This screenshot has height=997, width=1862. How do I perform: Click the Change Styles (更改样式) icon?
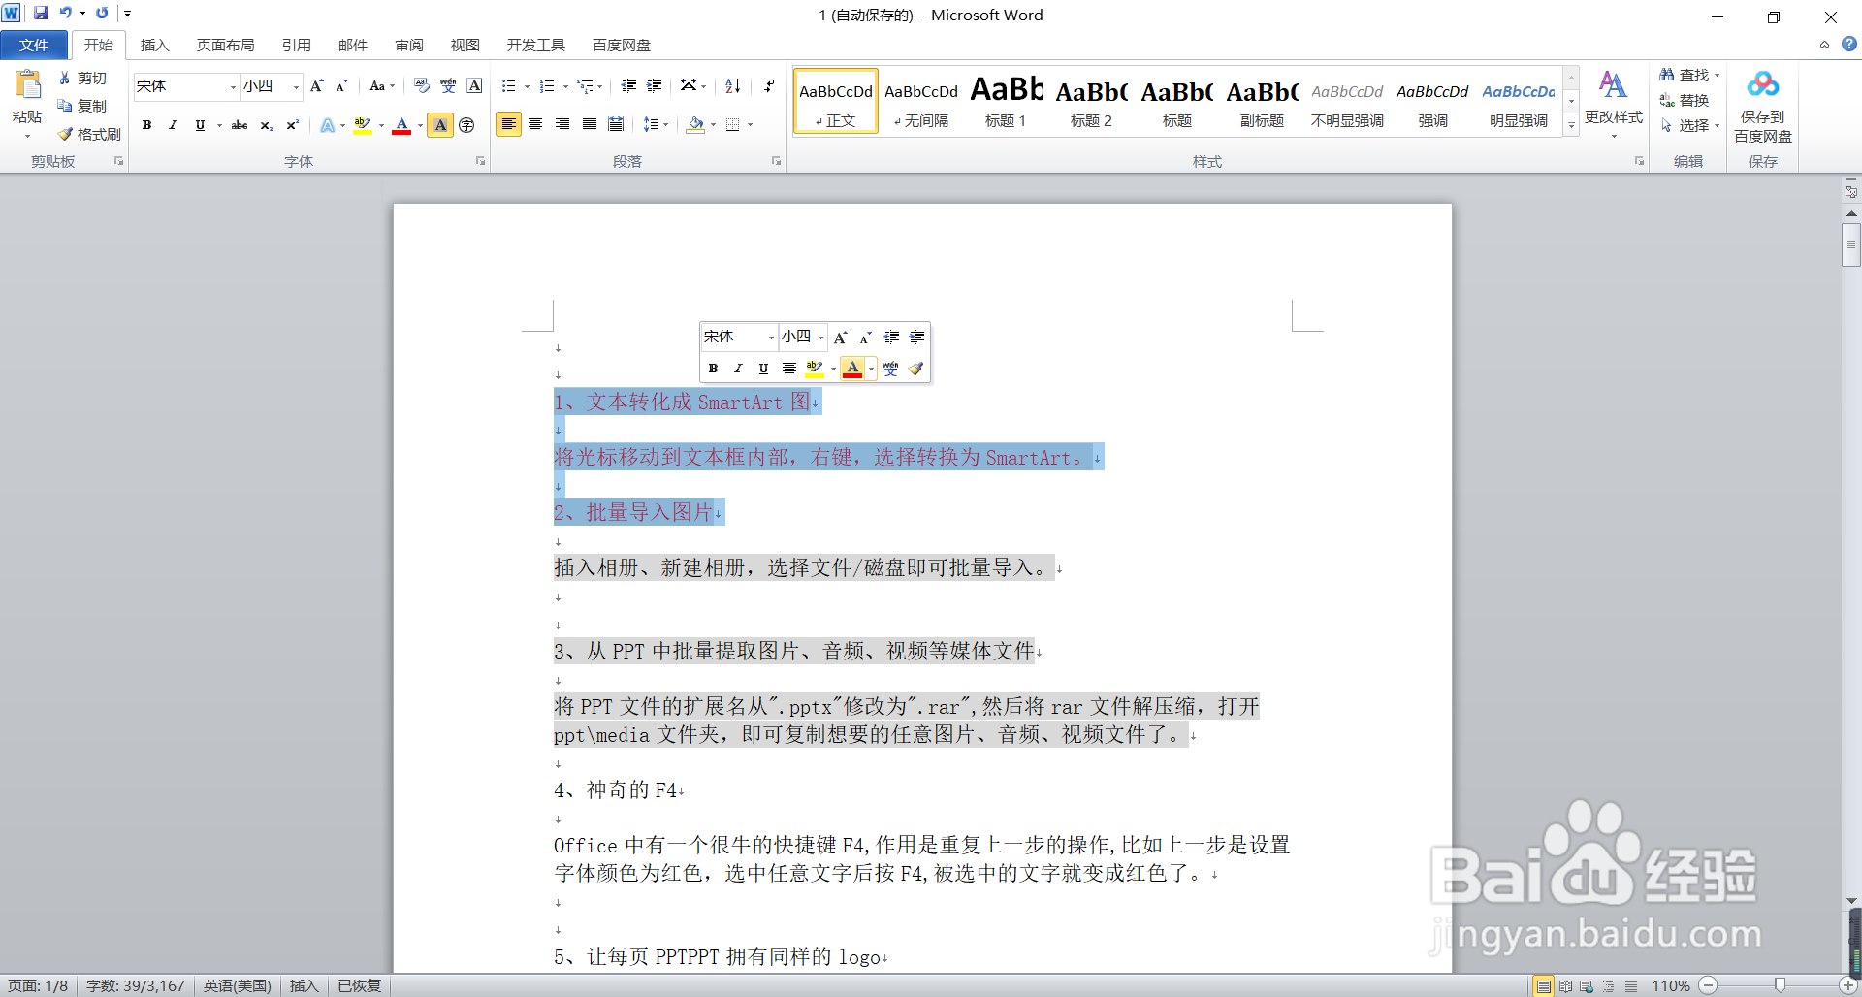point(1613,85)
